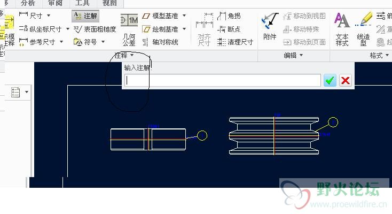Click 移动特殊 move special
Screen dimensions: 392x214
pos(301,29)
